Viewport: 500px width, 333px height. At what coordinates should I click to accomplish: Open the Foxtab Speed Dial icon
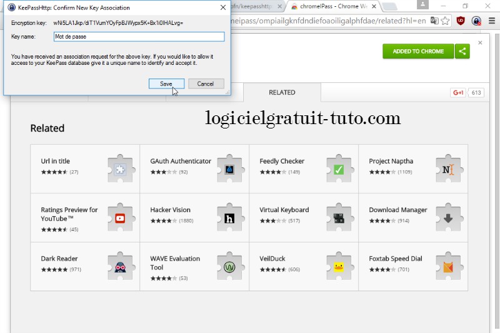448,266
